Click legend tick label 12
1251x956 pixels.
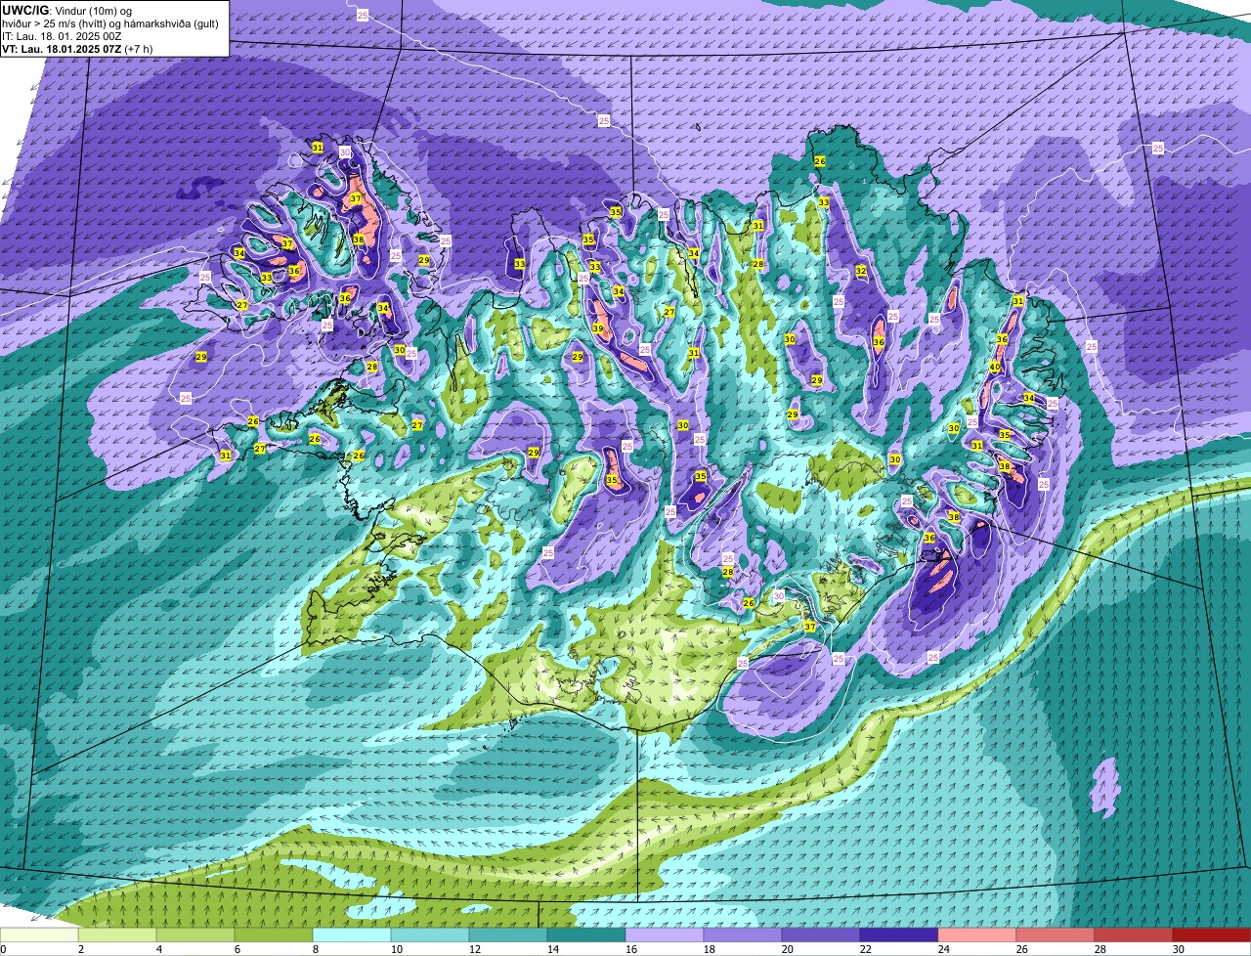[474, 949]
